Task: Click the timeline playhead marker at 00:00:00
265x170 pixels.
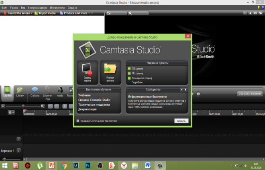Action: point(25,111)
